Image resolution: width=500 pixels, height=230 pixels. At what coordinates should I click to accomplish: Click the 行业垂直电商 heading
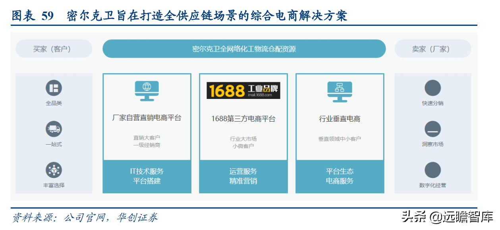[x=340, y=119]
